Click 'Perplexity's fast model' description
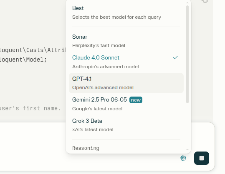225x174 pixels. (x=99, y=45)
